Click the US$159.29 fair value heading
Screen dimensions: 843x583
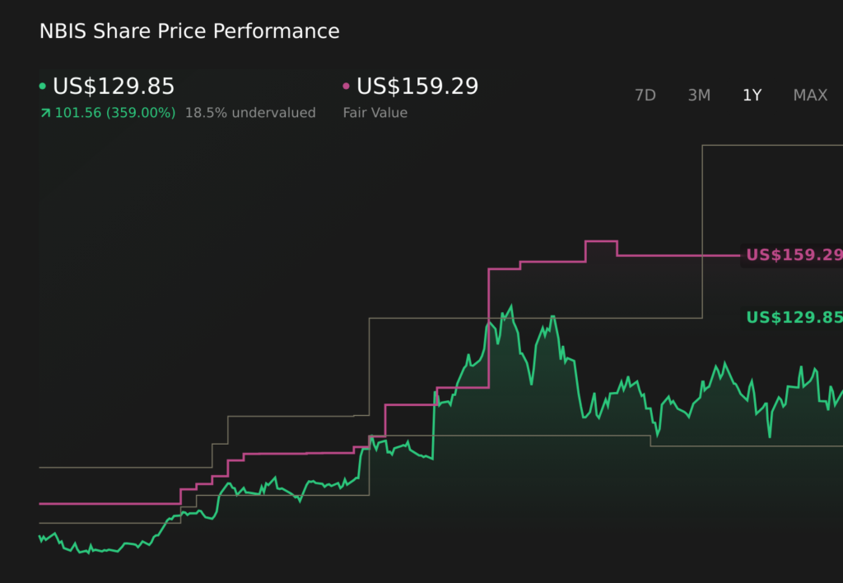click(x=417, y=86)
